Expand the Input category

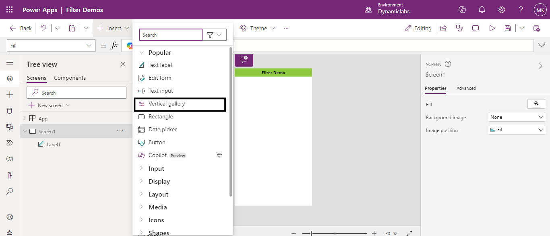tap(156, 169)
